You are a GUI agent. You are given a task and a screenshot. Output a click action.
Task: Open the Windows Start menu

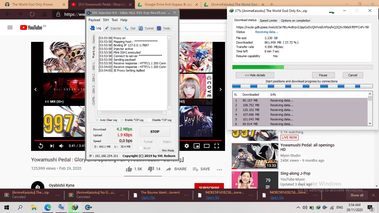[6, 207]
